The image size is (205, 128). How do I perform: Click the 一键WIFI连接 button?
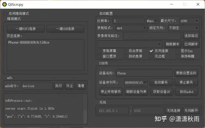click(x=26, y=29)
